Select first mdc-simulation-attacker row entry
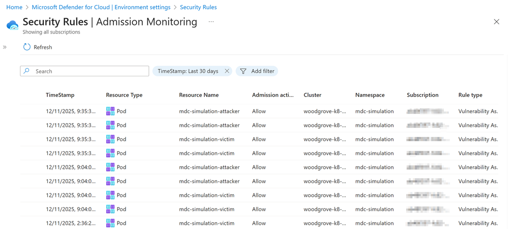 coord(259,111)
